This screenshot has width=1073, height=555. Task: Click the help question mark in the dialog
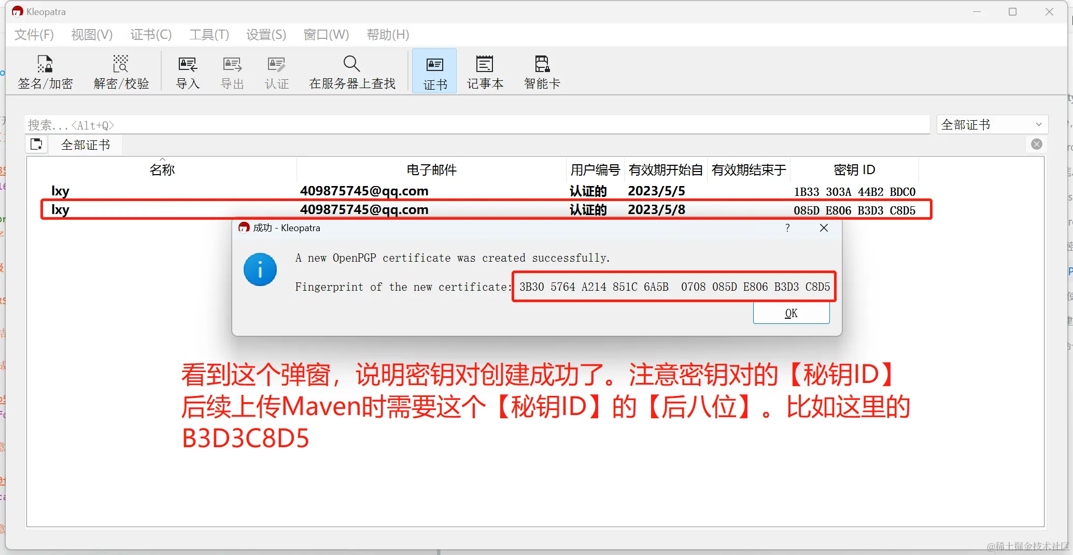click(x=787, y=227)
